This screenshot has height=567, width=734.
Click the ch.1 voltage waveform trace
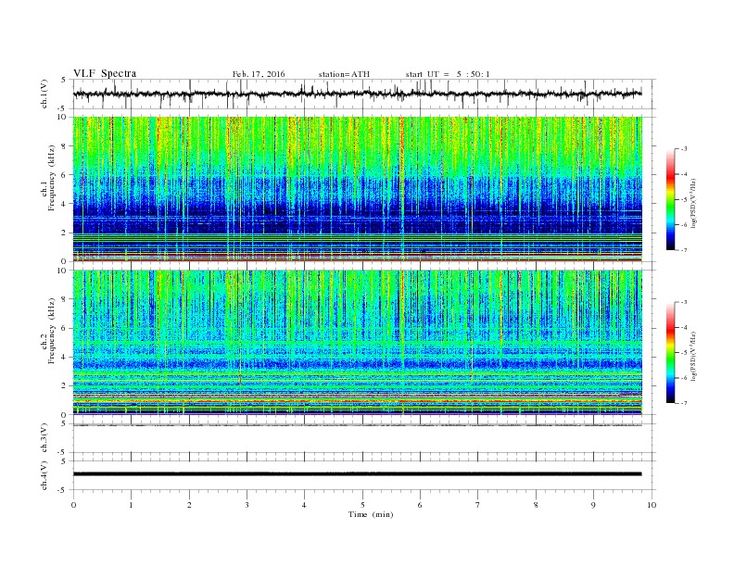[x=357, y=94]
